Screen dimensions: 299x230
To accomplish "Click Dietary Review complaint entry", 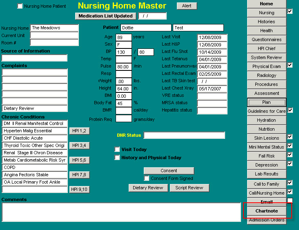I will [x=34, y=108].
